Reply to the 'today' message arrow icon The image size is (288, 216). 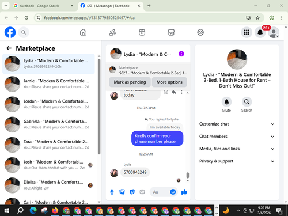click(x=174, y=92)
